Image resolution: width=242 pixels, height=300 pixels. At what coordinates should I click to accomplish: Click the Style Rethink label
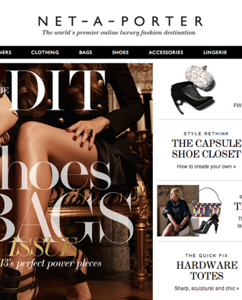[206, 134]
